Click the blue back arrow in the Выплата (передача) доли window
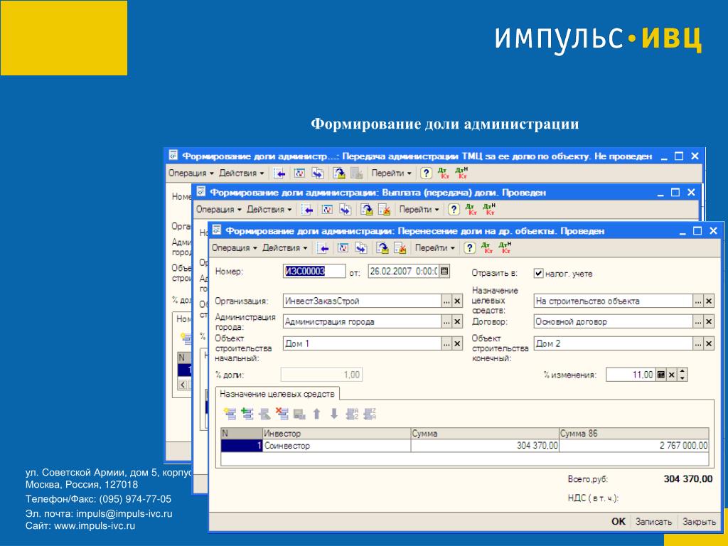This screenshot has width=728, height=546. tap(307, 210)
